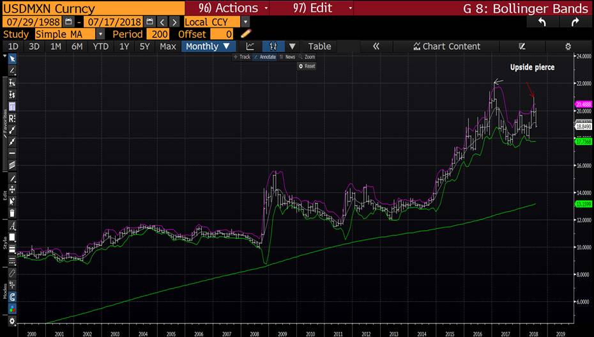Open the Local CCY dropdown arrow
The height and width of the screenshot is (337, 594).
[245, 22]
